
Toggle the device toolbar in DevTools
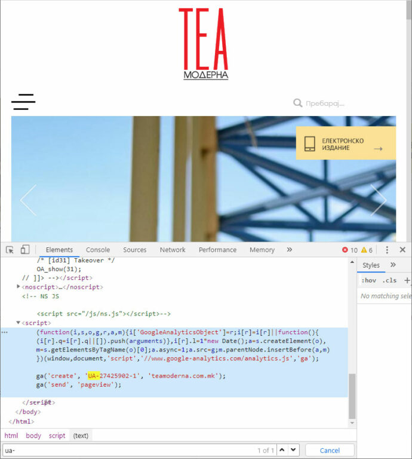25,250
